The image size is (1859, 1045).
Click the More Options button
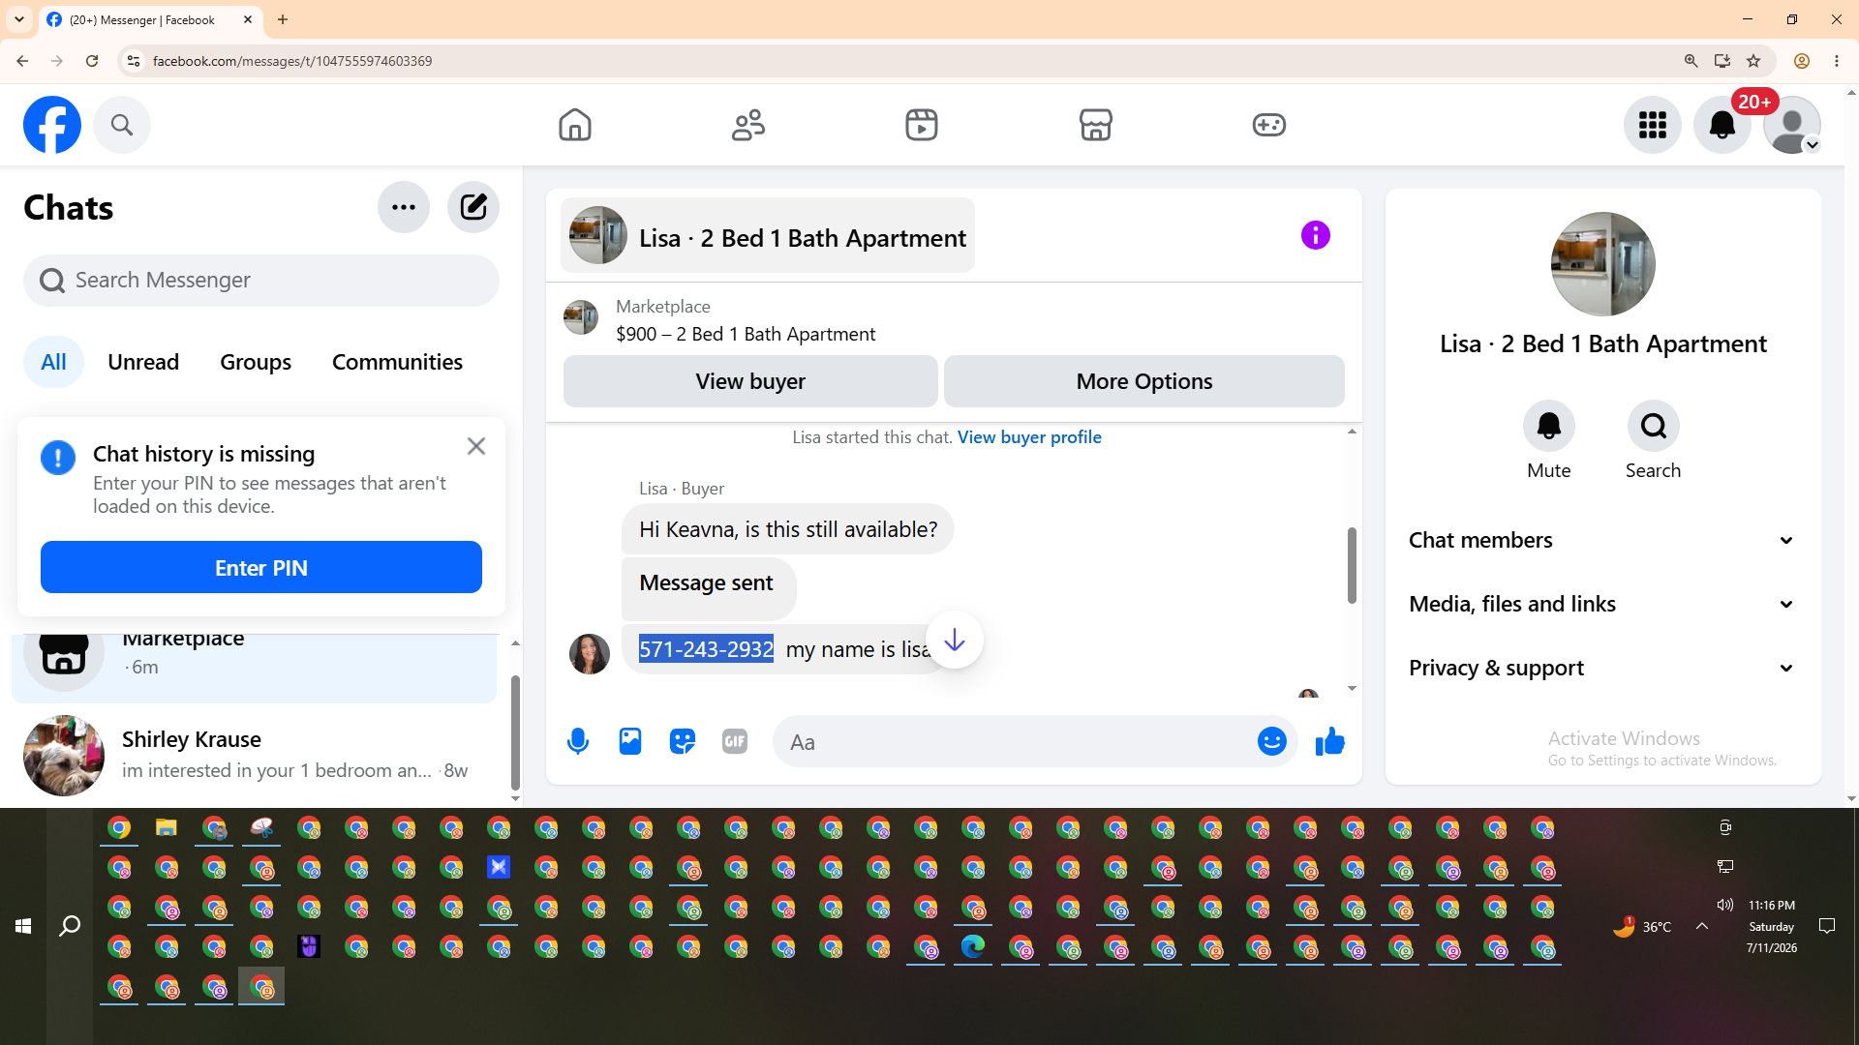pos(1144,381)
